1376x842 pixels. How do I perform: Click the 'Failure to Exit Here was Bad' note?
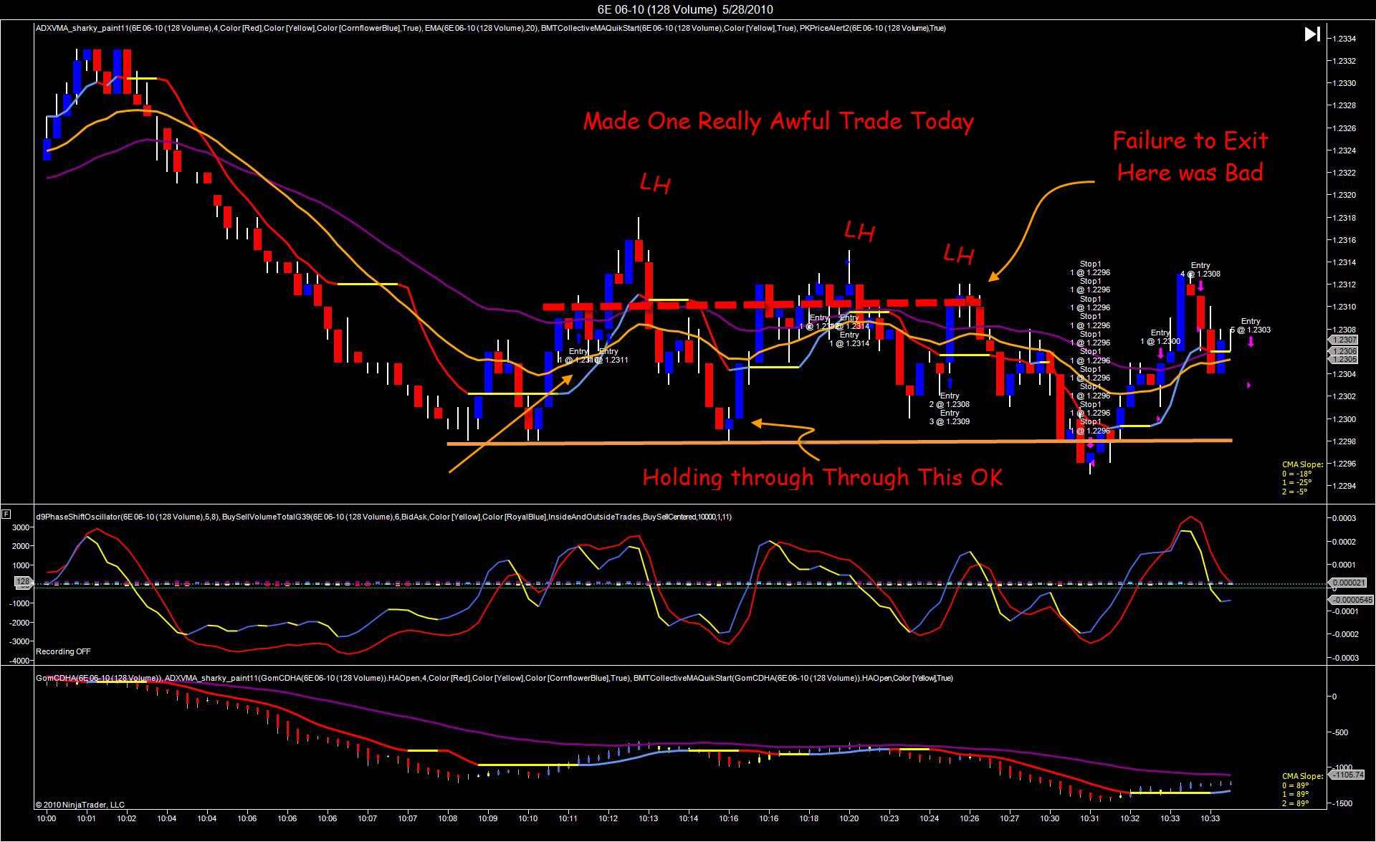click(x=1190, y=156)
